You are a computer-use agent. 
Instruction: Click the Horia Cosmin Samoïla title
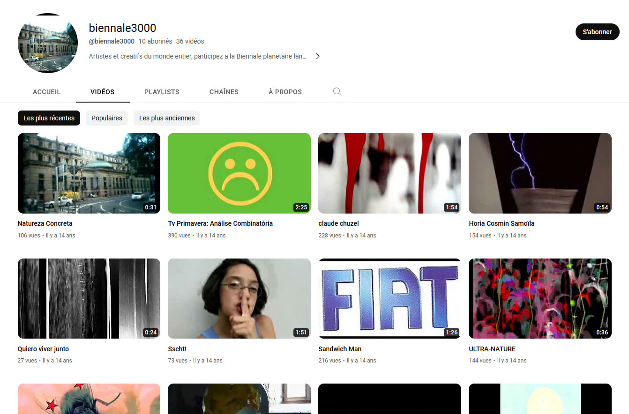tap(502, 223)
